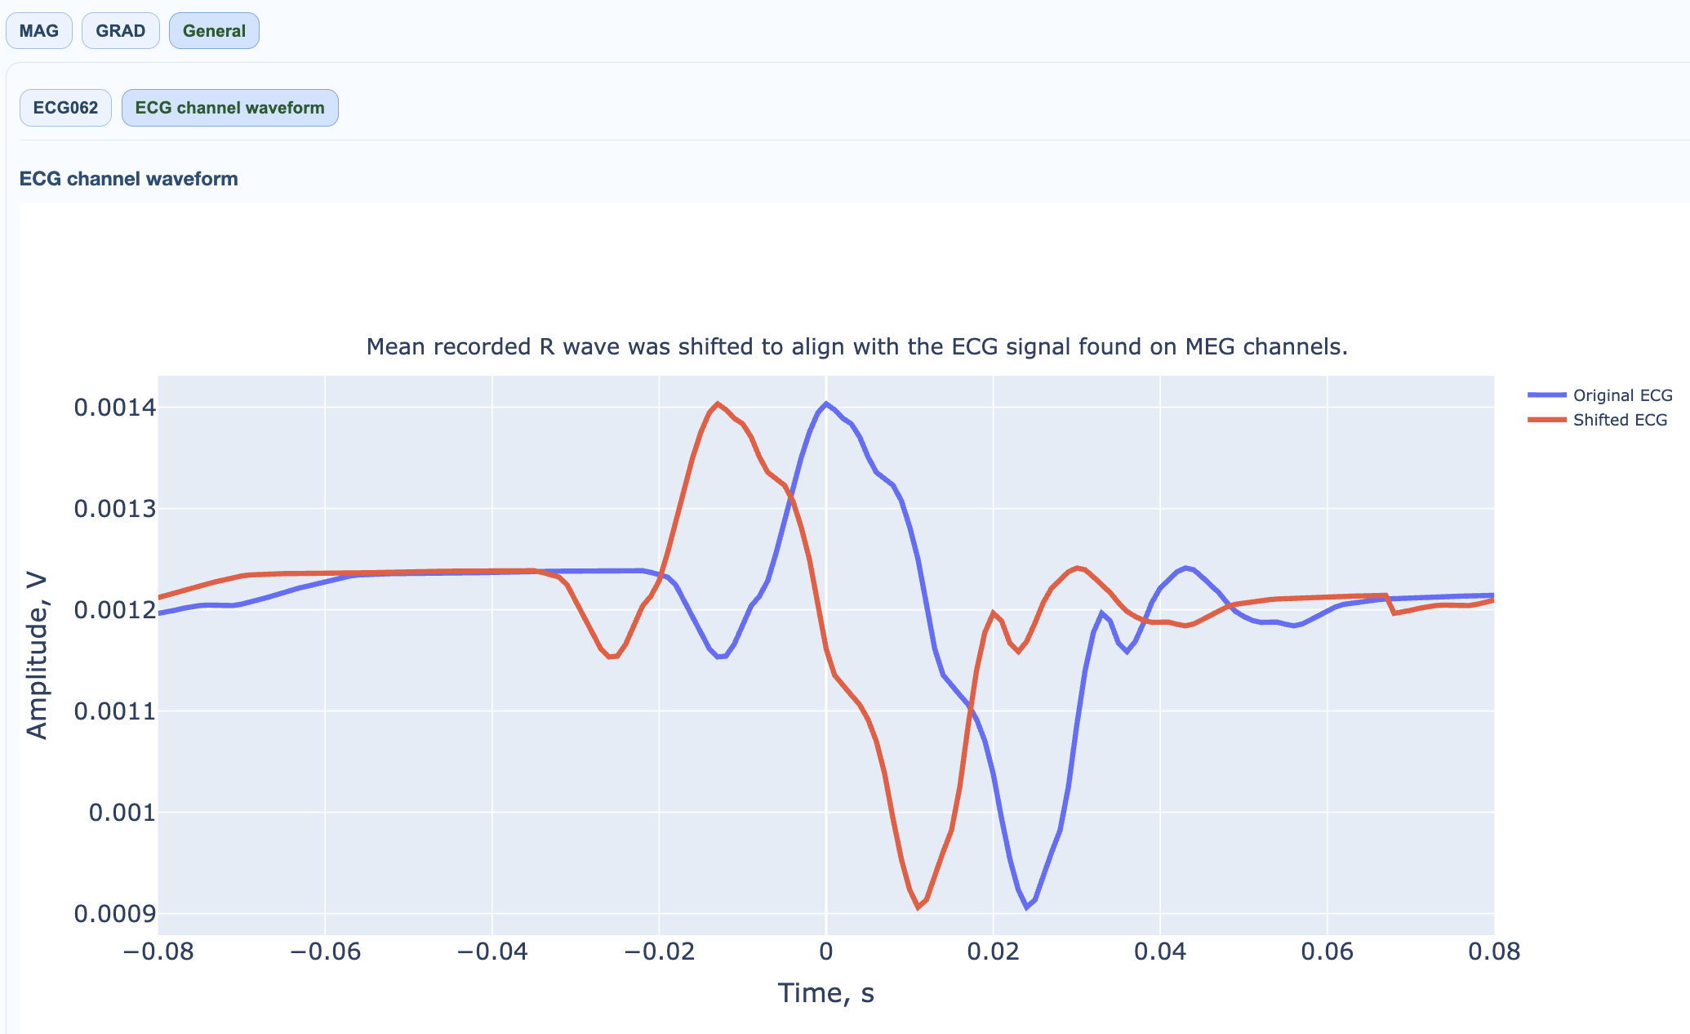Screen dimensions: 1690x1034
Task: Hide Shifted ECG trace via legend label
Action: pyautogui.click(x=1620, y=420)
